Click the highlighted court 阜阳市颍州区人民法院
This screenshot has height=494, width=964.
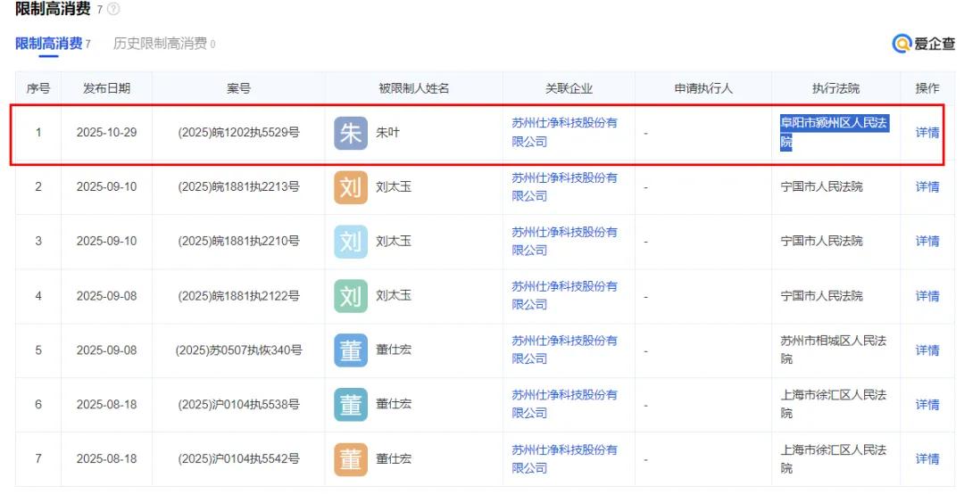click(835, 132)
